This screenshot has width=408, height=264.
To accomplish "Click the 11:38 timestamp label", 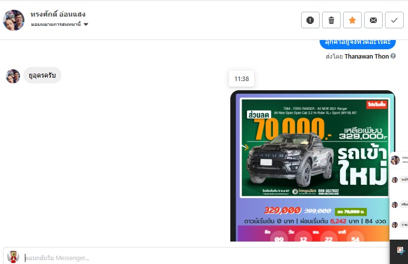I will (x=242, y=79).
